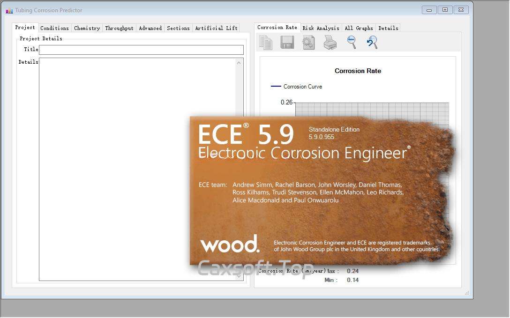Select the Details tab in results panel
The height and width of the screenshot is (318, 510).
coord(388,28)
